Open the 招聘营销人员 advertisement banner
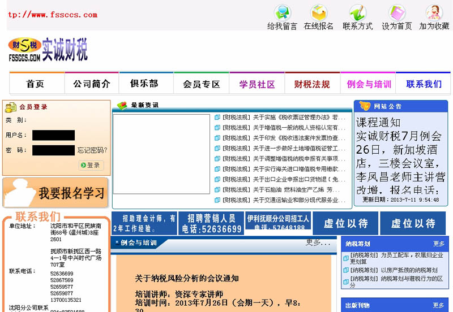The image size is (453, 312). point(212,223)
